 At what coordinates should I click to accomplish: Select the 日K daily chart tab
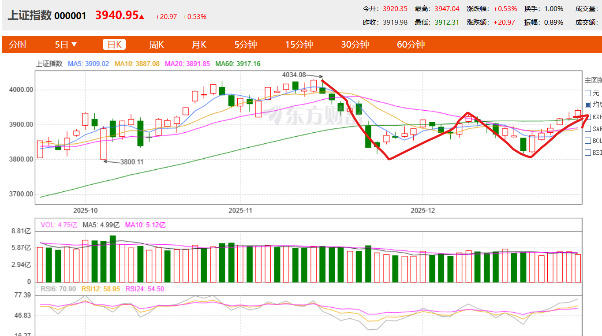pyautogui.click(x=115, y=45)
